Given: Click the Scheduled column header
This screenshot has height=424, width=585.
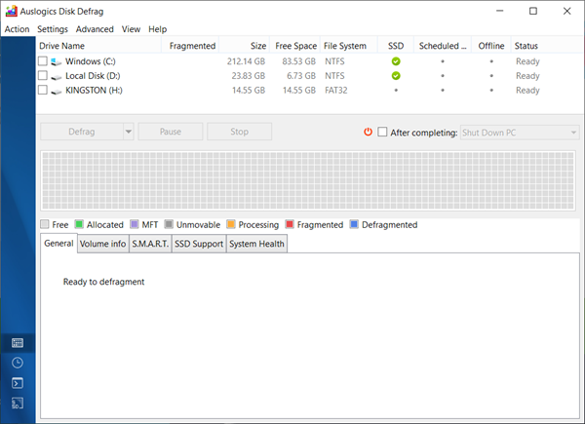Looking at the screenshot, I should click(x=443, y=46).
